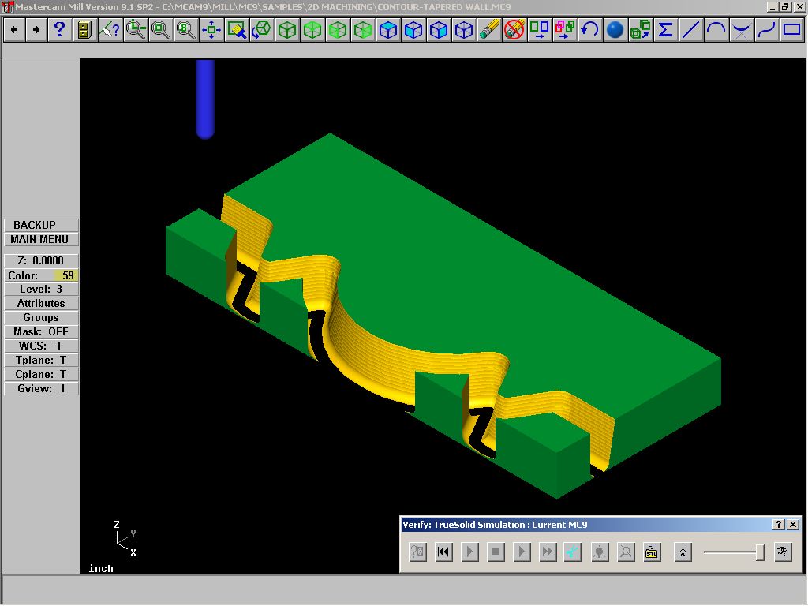Change the Cplane: T setting
Image resolution: width=808 pixels, height=606 pixels.
41,375
